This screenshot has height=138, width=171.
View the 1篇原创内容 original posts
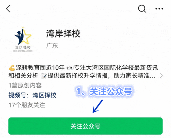pyautogui.click(x=25, y=85)
